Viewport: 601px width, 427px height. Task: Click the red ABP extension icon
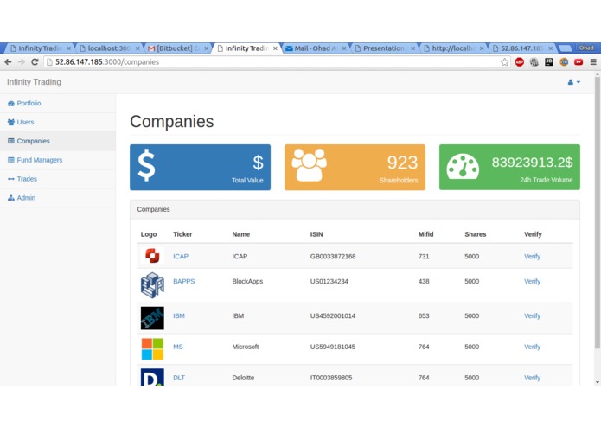click(520, 61)
